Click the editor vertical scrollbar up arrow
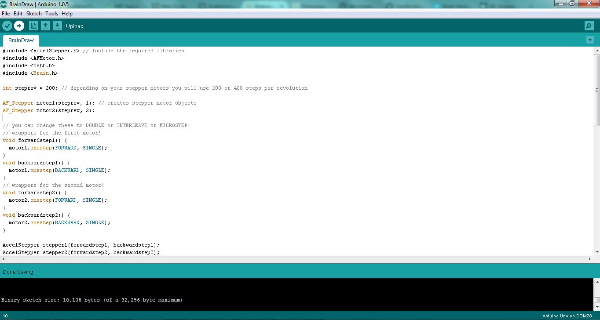Screen dimensions: 600x320 pos(597,51)
